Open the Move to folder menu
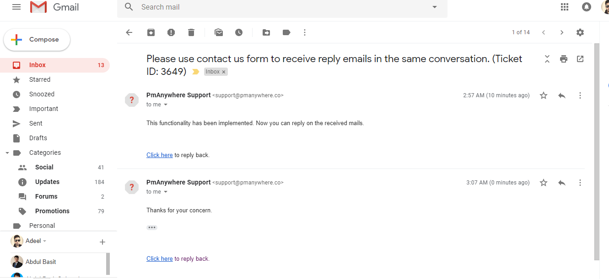Viewport: 609px width, 279px height. [266, 32]
